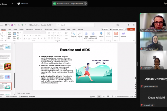Open the Slide Show ribbon tab
167x111 pixels.
[48, 29]
